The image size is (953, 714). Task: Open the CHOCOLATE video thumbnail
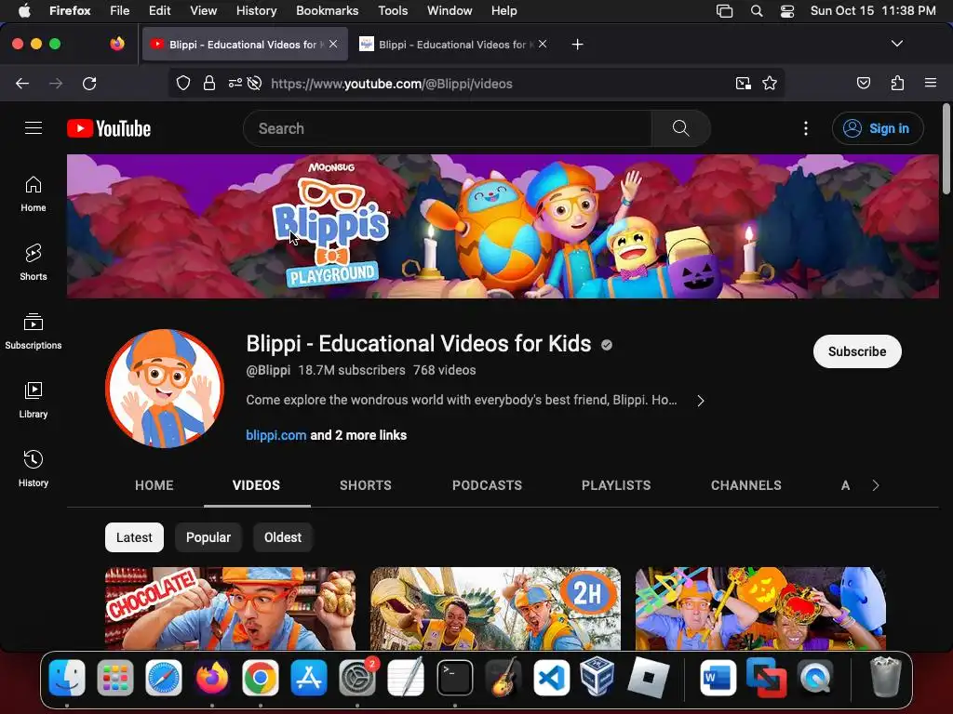click(231, 608)
